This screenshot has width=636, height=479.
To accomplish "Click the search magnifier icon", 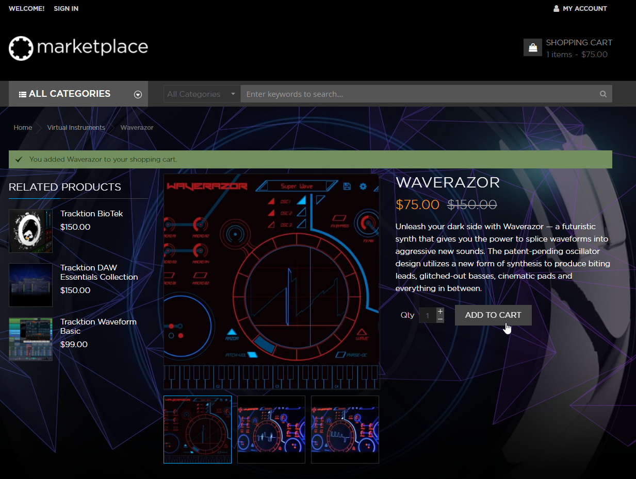I will (x=603, y=94).
